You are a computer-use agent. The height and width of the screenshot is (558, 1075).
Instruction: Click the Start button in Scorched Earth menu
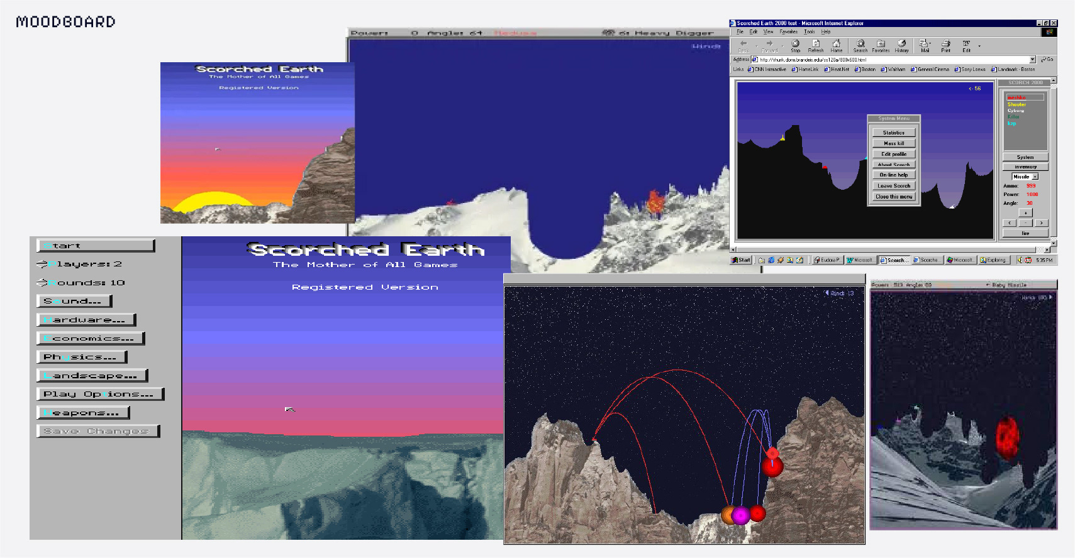[96, 246]
